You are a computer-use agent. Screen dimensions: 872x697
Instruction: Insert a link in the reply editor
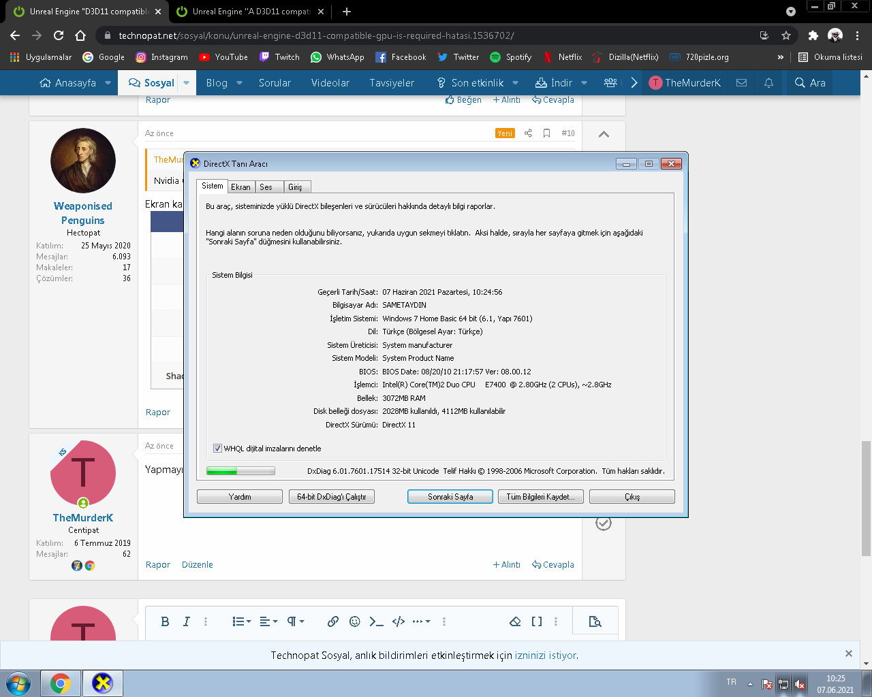click(333, 621)
